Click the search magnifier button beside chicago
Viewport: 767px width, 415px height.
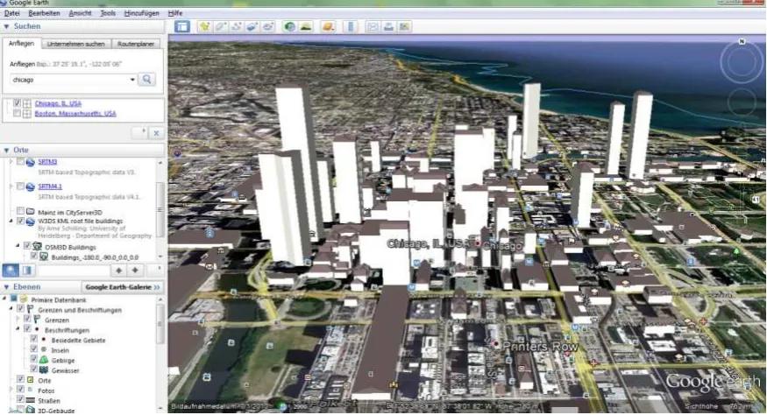point(146,79)
